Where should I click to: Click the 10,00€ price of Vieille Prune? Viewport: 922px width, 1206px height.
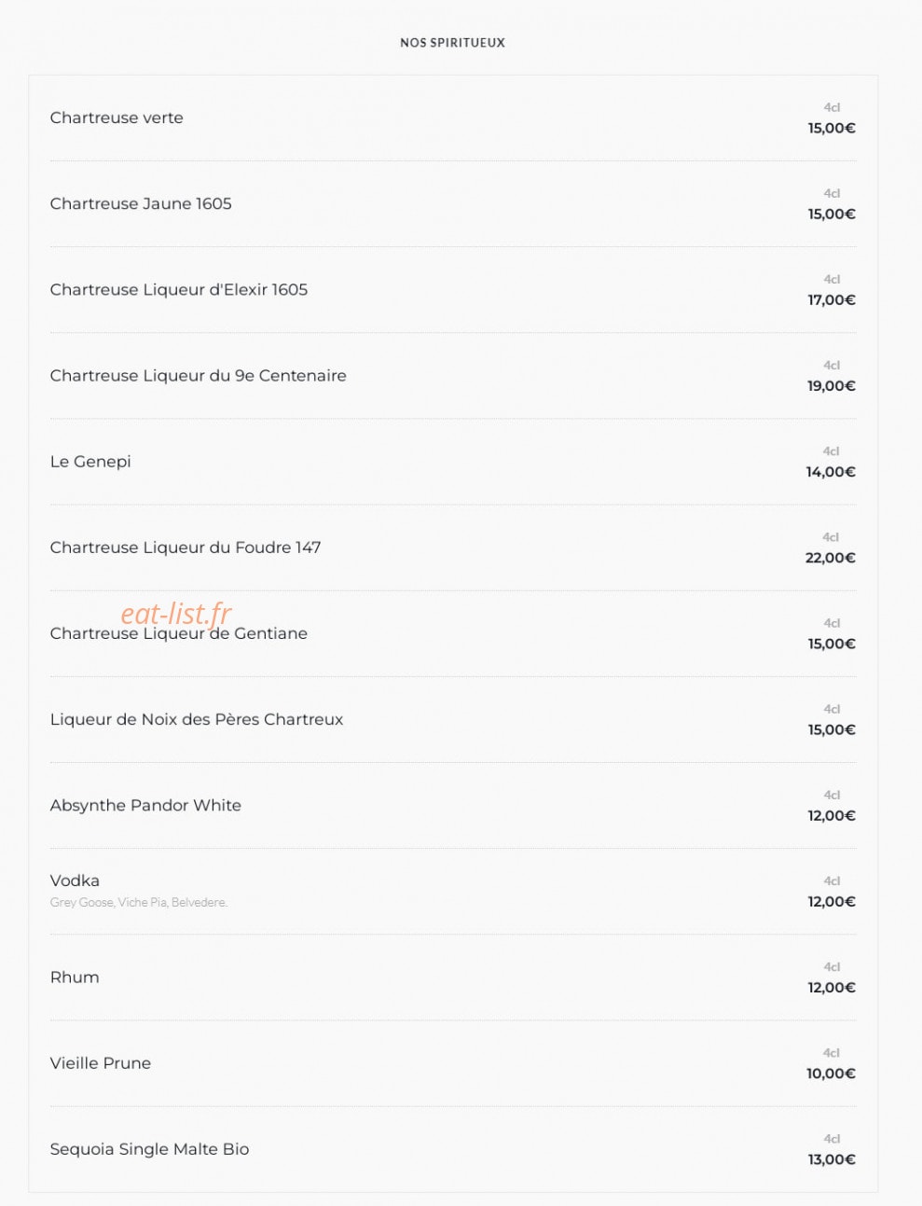[x=831, y=1074]
